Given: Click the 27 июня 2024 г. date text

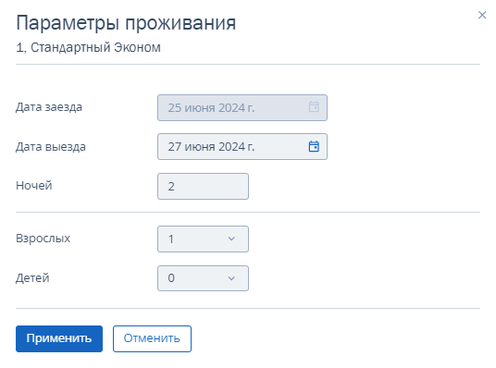Looking at the screenshot, I should [x=211, y=147].
